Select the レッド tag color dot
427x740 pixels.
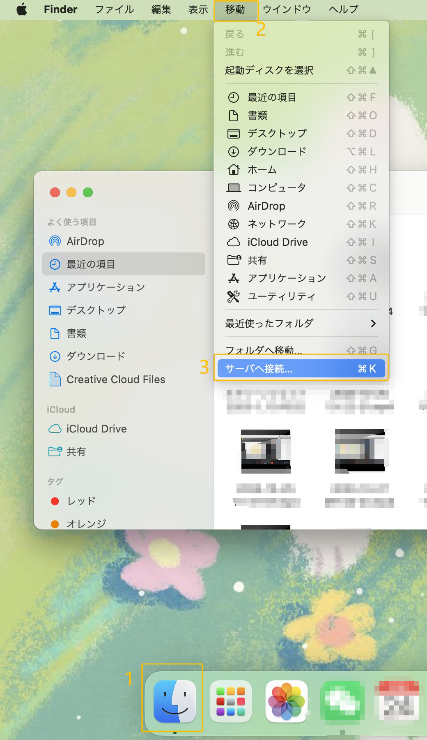[55, 501]
